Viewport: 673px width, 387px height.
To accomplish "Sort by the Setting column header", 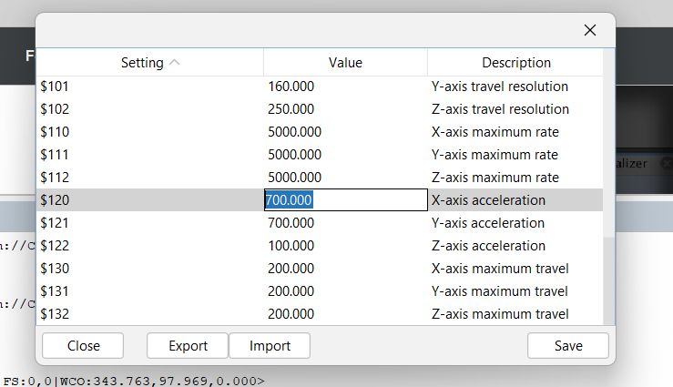I will 149,63.
